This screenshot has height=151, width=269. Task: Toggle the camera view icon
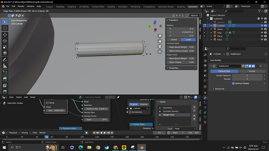160,46
